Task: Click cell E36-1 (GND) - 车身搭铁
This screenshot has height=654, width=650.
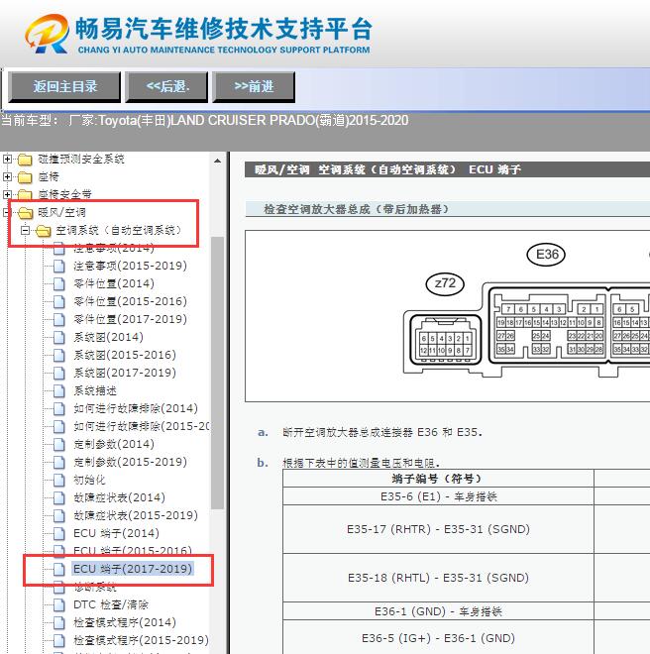Action: click(x=438, y=611)
